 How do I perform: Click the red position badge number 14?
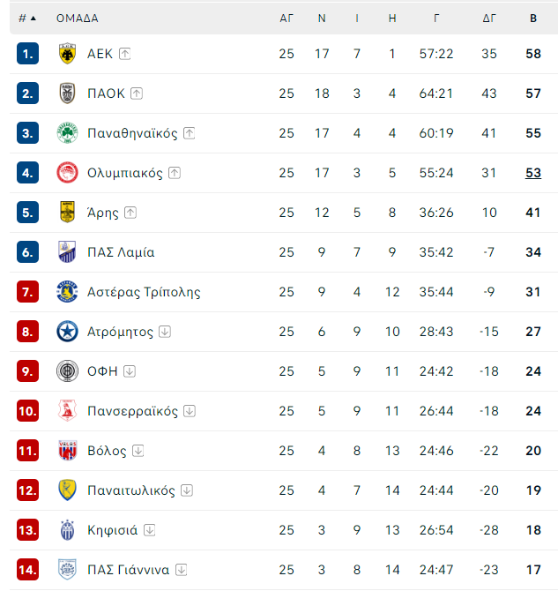[27, 570]
